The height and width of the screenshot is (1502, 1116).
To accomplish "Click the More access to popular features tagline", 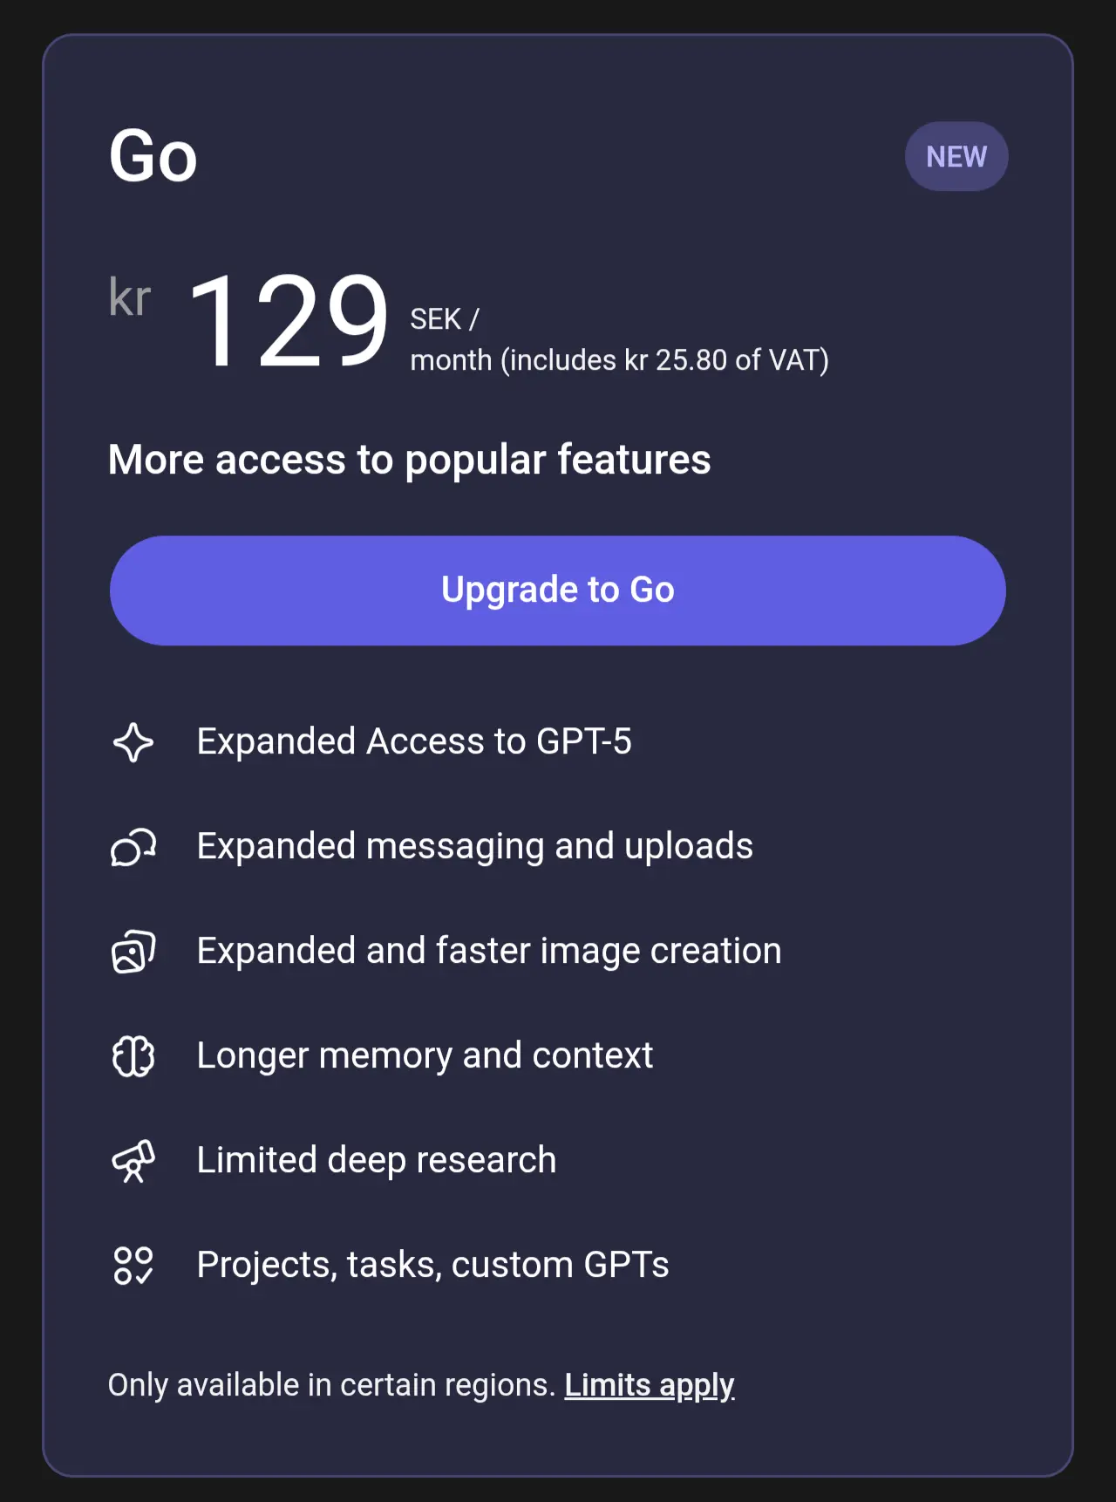I will coord(409,460).
